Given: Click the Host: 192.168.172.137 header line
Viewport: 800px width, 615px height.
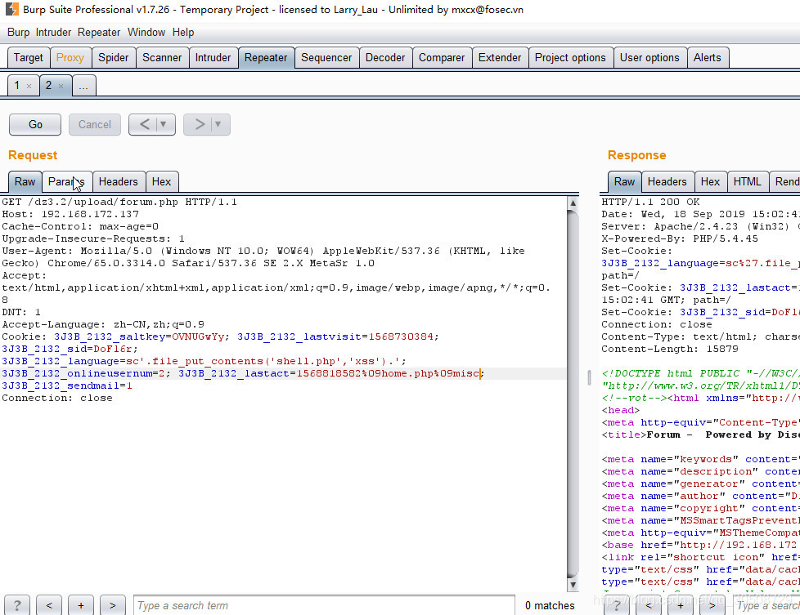Looking at the screenshot, I should coord(70,215).
